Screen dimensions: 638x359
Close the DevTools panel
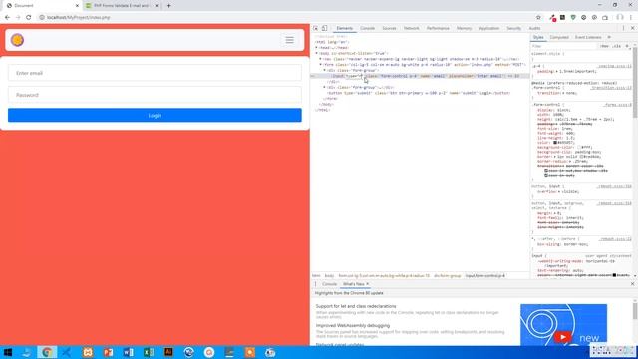click(x=632, y=28)
